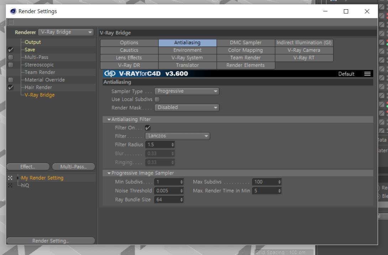
Task: Open the Render Elements tab
Action: (246, 65)
